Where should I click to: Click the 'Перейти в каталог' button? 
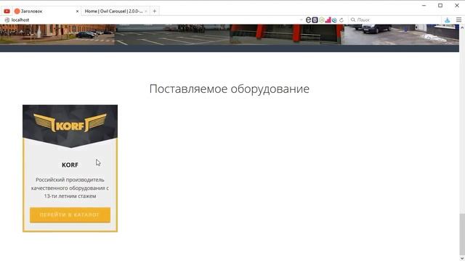(x=70, y=215)
